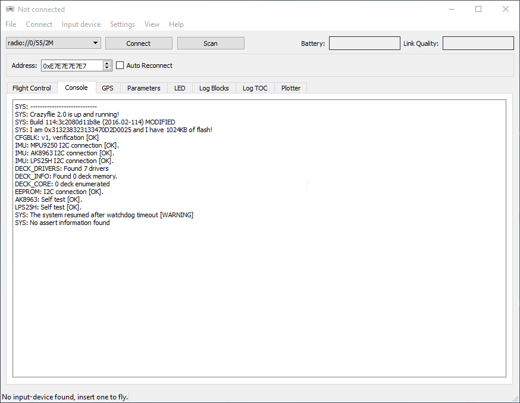This screenshot has width=520, height=403.
Task: Open the Plotter tab
Action: point(291,88)
